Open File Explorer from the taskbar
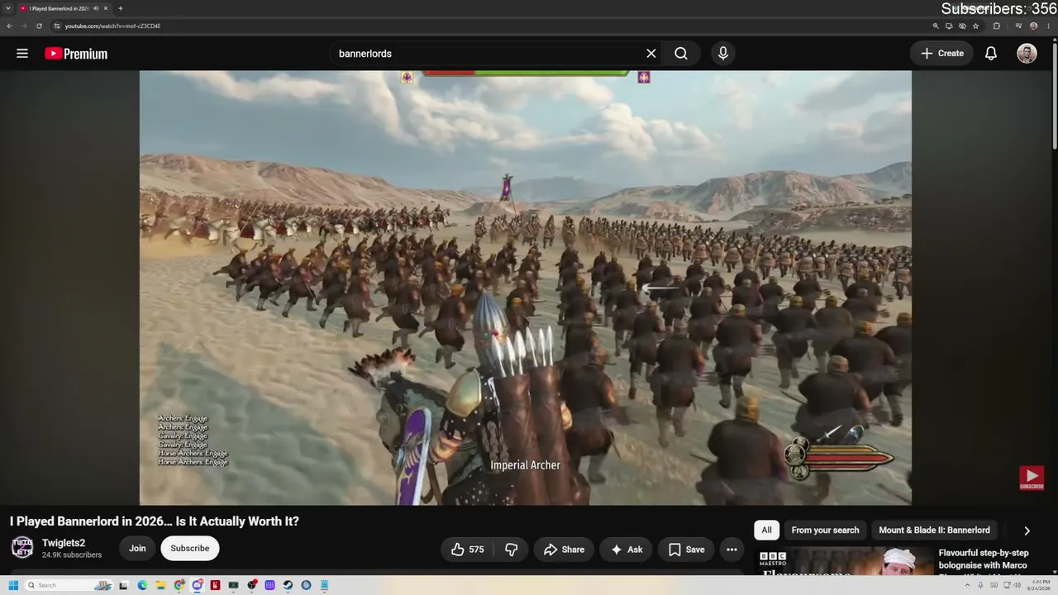1058x595 pixels. click(160, 585)
